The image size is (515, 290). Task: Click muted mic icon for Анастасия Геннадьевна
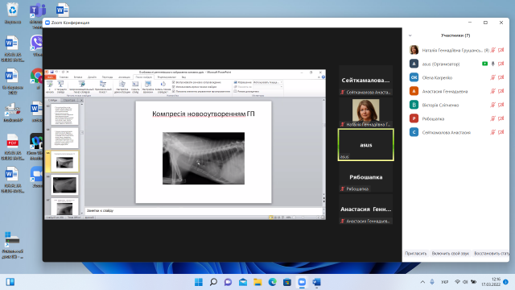tap(492, 91)
